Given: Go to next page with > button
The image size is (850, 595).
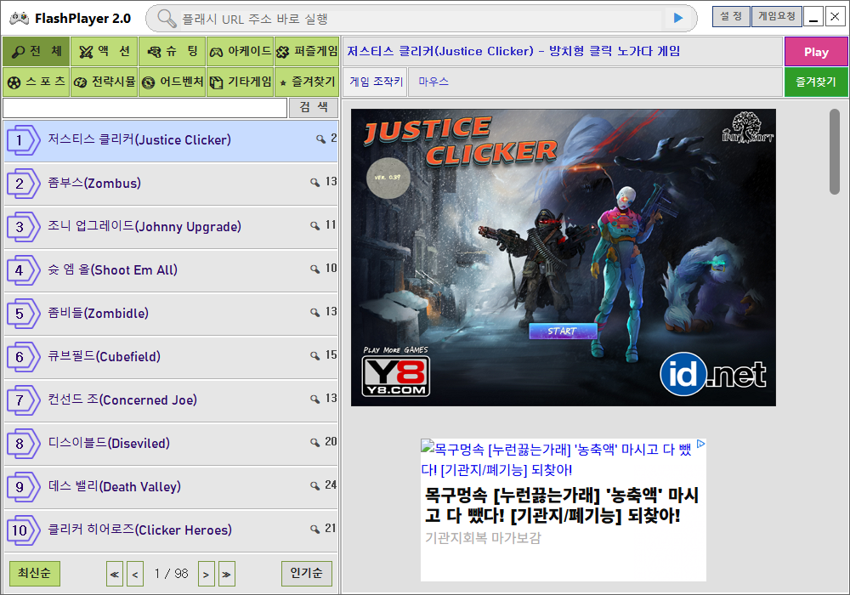Looking at the screenshot, I should click(206, 574).
